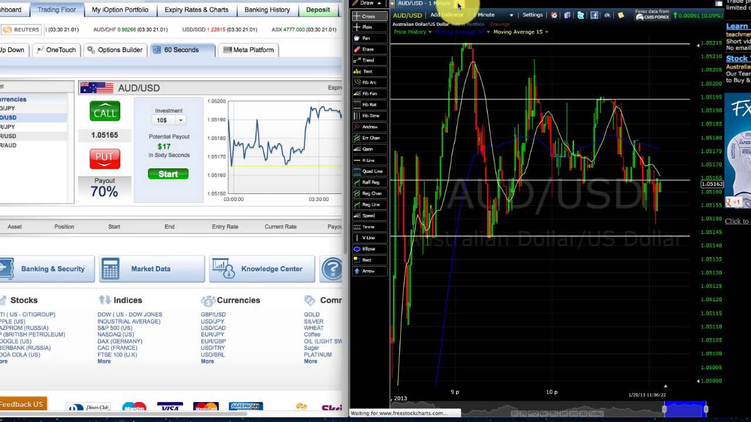Image resolution: width=751 pixels, height=422 pixels.
Task: Select the Erase tool
Action: coord(369,49)
